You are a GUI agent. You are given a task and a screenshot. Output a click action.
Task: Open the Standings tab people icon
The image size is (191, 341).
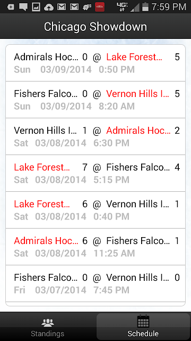click(x=48, y=323)
